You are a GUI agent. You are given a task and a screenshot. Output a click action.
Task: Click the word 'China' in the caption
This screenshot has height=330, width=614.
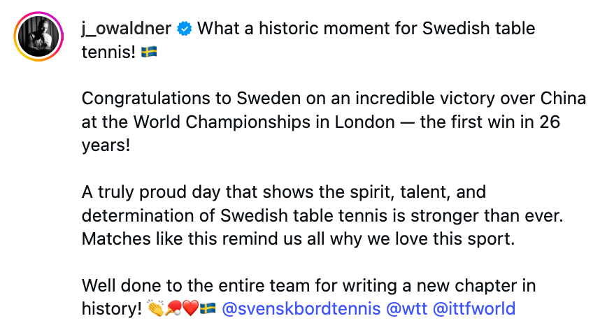tap(563, 99)
